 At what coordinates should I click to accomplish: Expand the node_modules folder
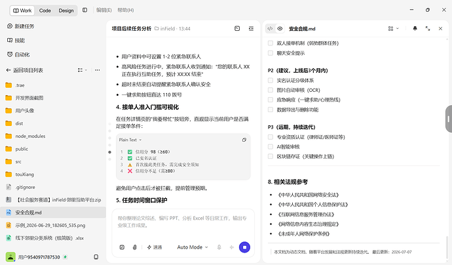(53, 136)
